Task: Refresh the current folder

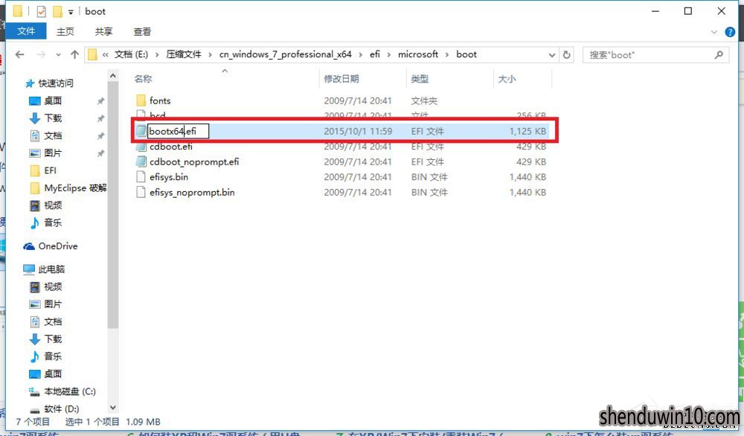Action: coord(566,55)
